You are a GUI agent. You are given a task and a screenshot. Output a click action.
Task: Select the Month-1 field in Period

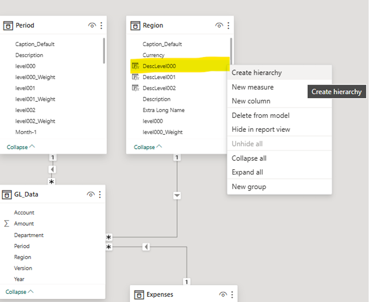click(26, 132)
